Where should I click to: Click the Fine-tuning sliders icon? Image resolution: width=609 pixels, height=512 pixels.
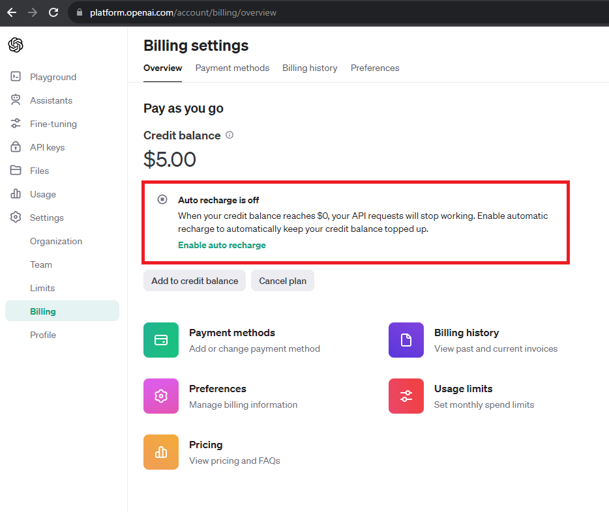pos(16,124)
